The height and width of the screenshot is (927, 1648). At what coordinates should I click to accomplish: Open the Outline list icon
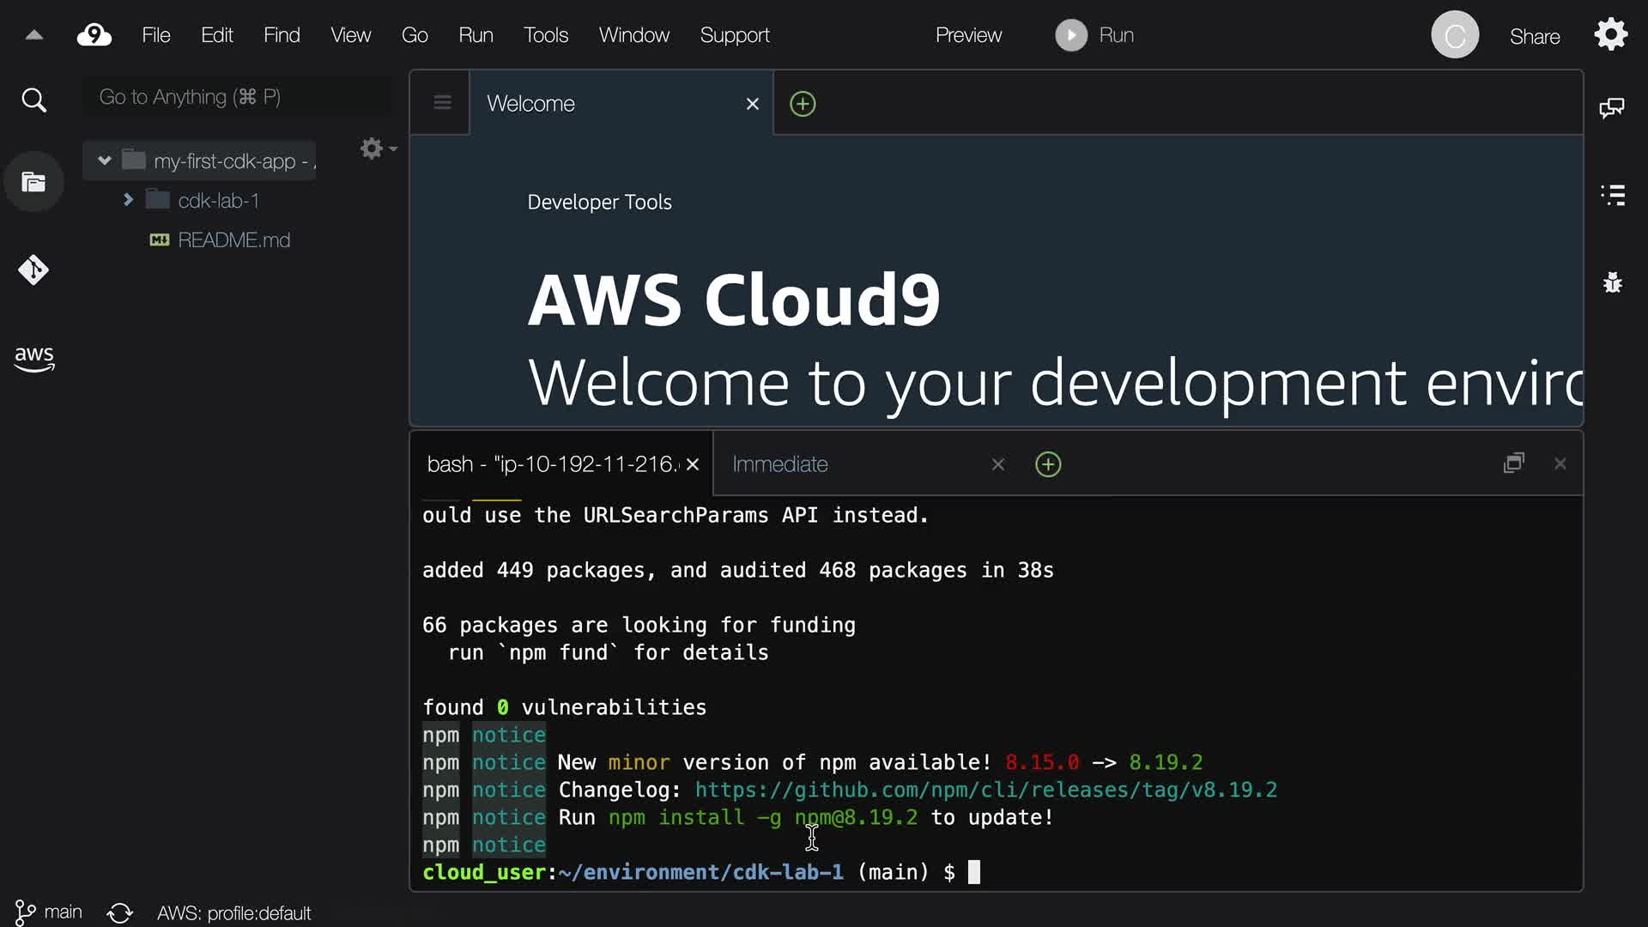tap(1613, 195)
